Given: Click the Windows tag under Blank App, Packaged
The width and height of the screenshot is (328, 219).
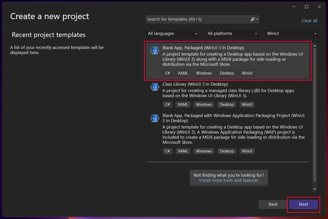Looking at the screenshot, I should click(204, 73).
